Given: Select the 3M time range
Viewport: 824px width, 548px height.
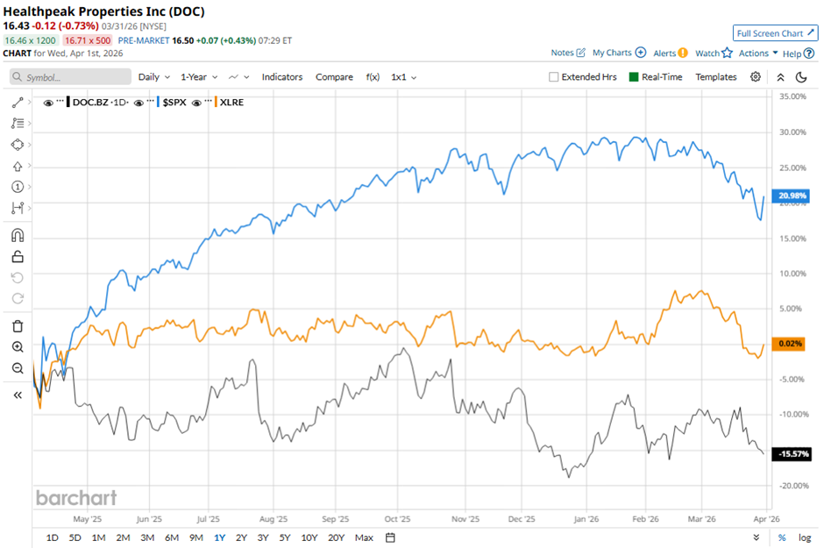Looking at the screenshot, I should (147, 537).
